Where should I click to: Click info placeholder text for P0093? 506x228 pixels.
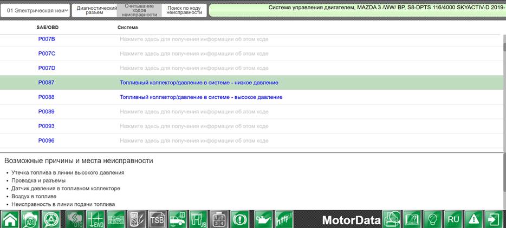coord(194,126)
